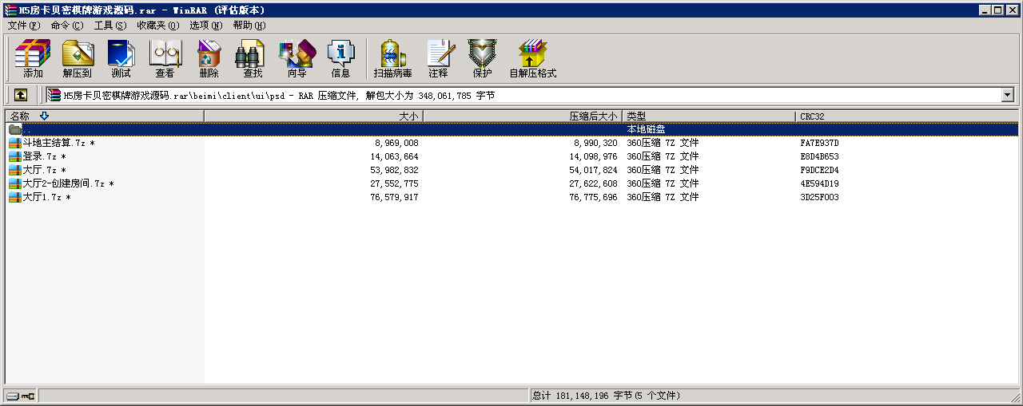The height and width of the screenshot is (406, 1023).
Task: Click the 解压到 (Extract To) icon
Action: pos(77,59)
